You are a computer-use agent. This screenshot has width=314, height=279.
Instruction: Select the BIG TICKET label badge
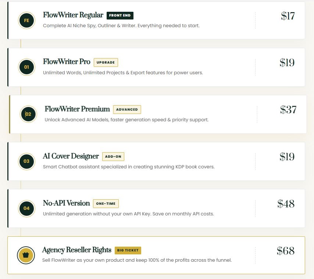[x=128, y=250]
